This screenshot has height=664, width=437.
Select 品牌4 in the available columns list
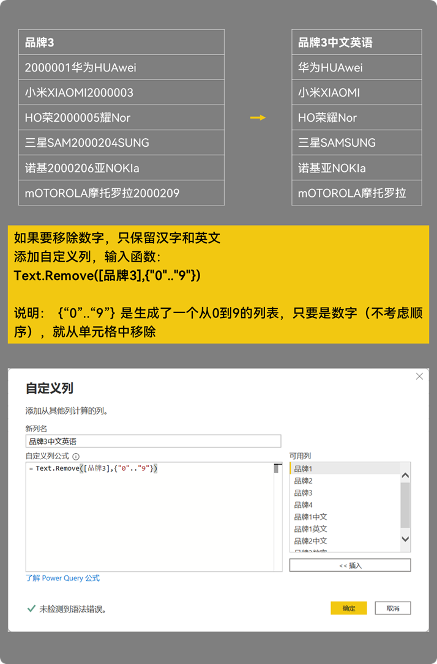tap(345, 505)
